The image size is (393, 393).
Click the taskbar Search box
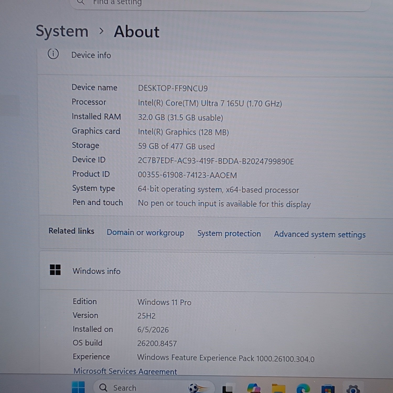[154, 387]
